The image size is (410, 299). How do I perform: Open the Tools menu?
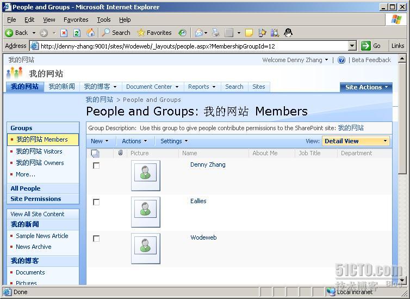104,20
